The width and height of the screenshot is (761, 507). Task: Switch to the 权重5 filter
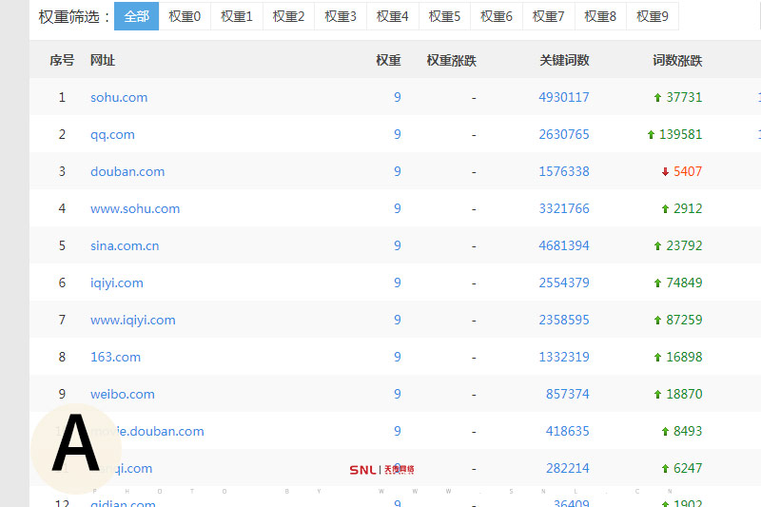444,16
